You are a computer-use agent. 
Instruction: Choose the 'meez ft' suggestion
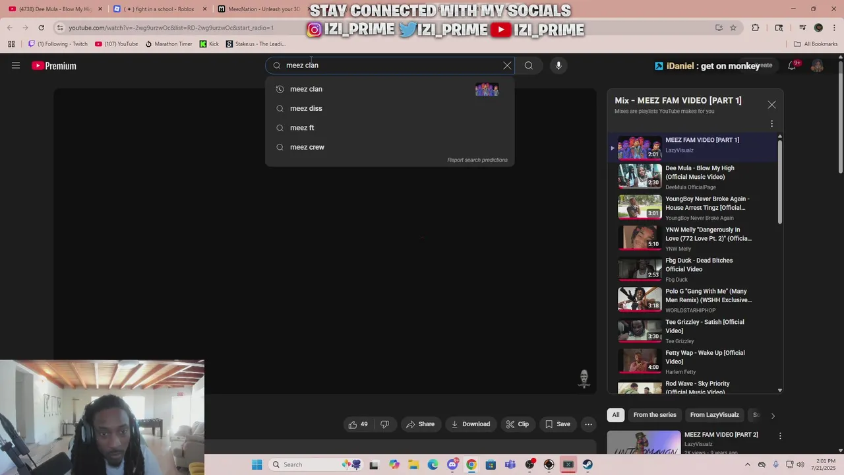390,127
